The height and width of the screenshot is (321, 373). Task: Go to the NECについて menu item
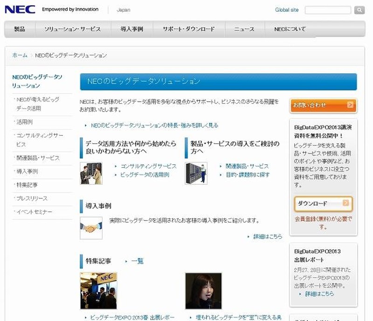[290, 29]
